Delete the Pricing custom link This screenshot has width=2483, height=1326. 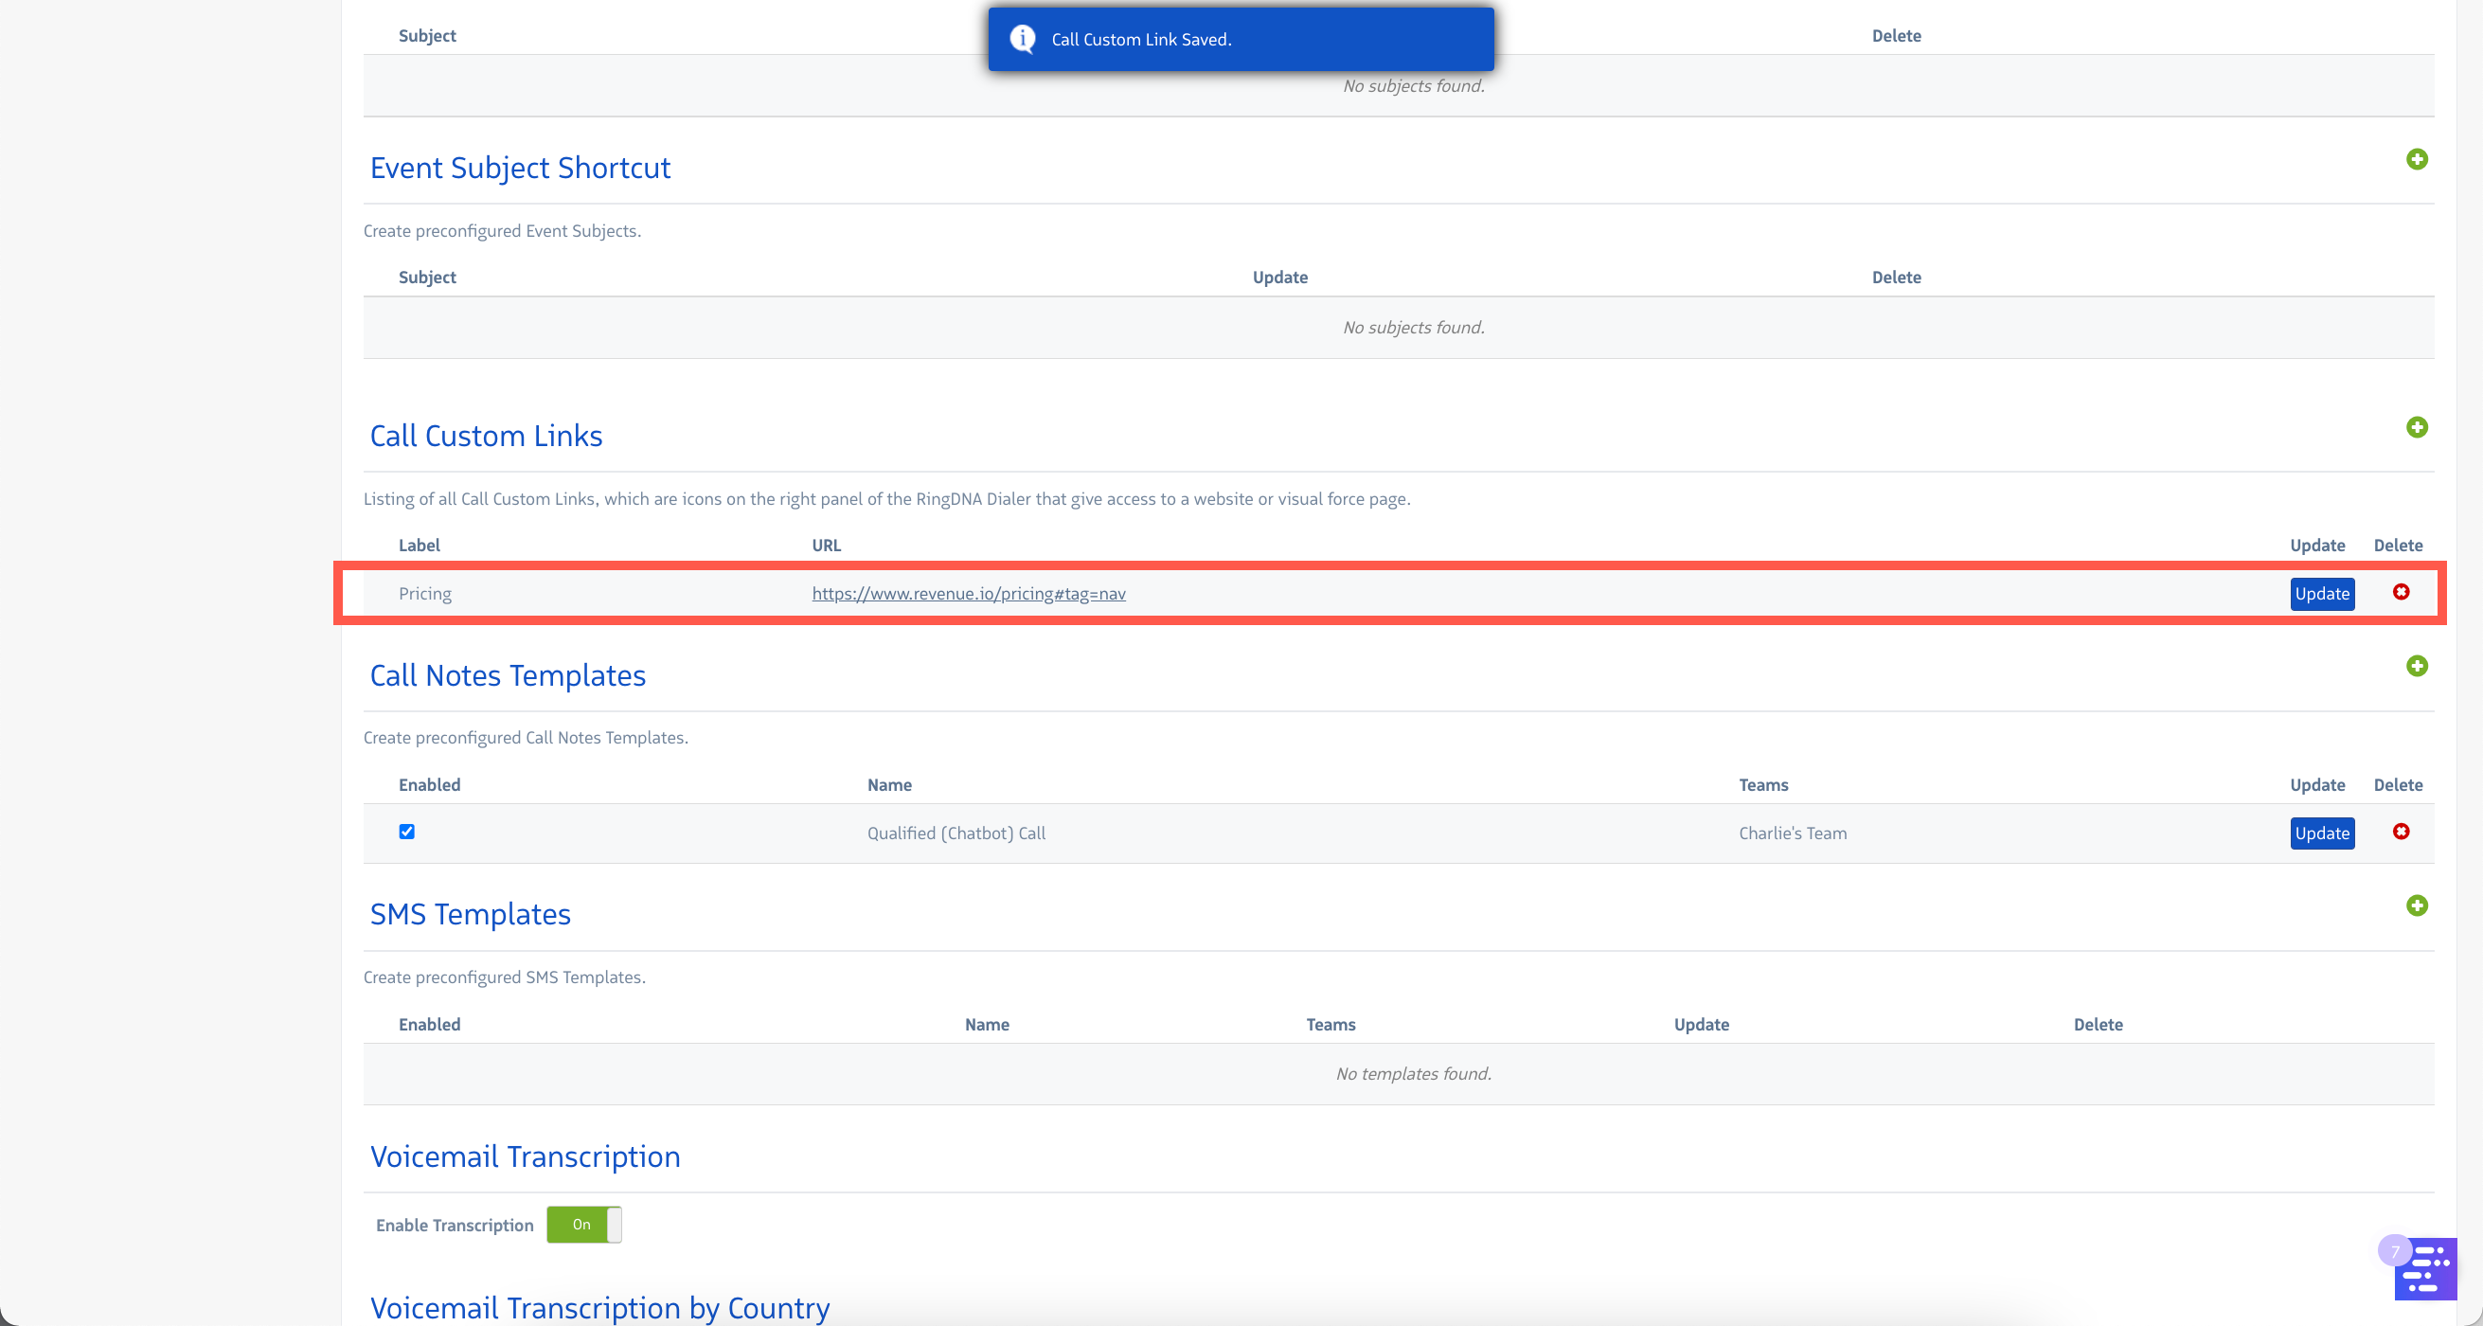pyautogui.click(x=2400, y=592)
